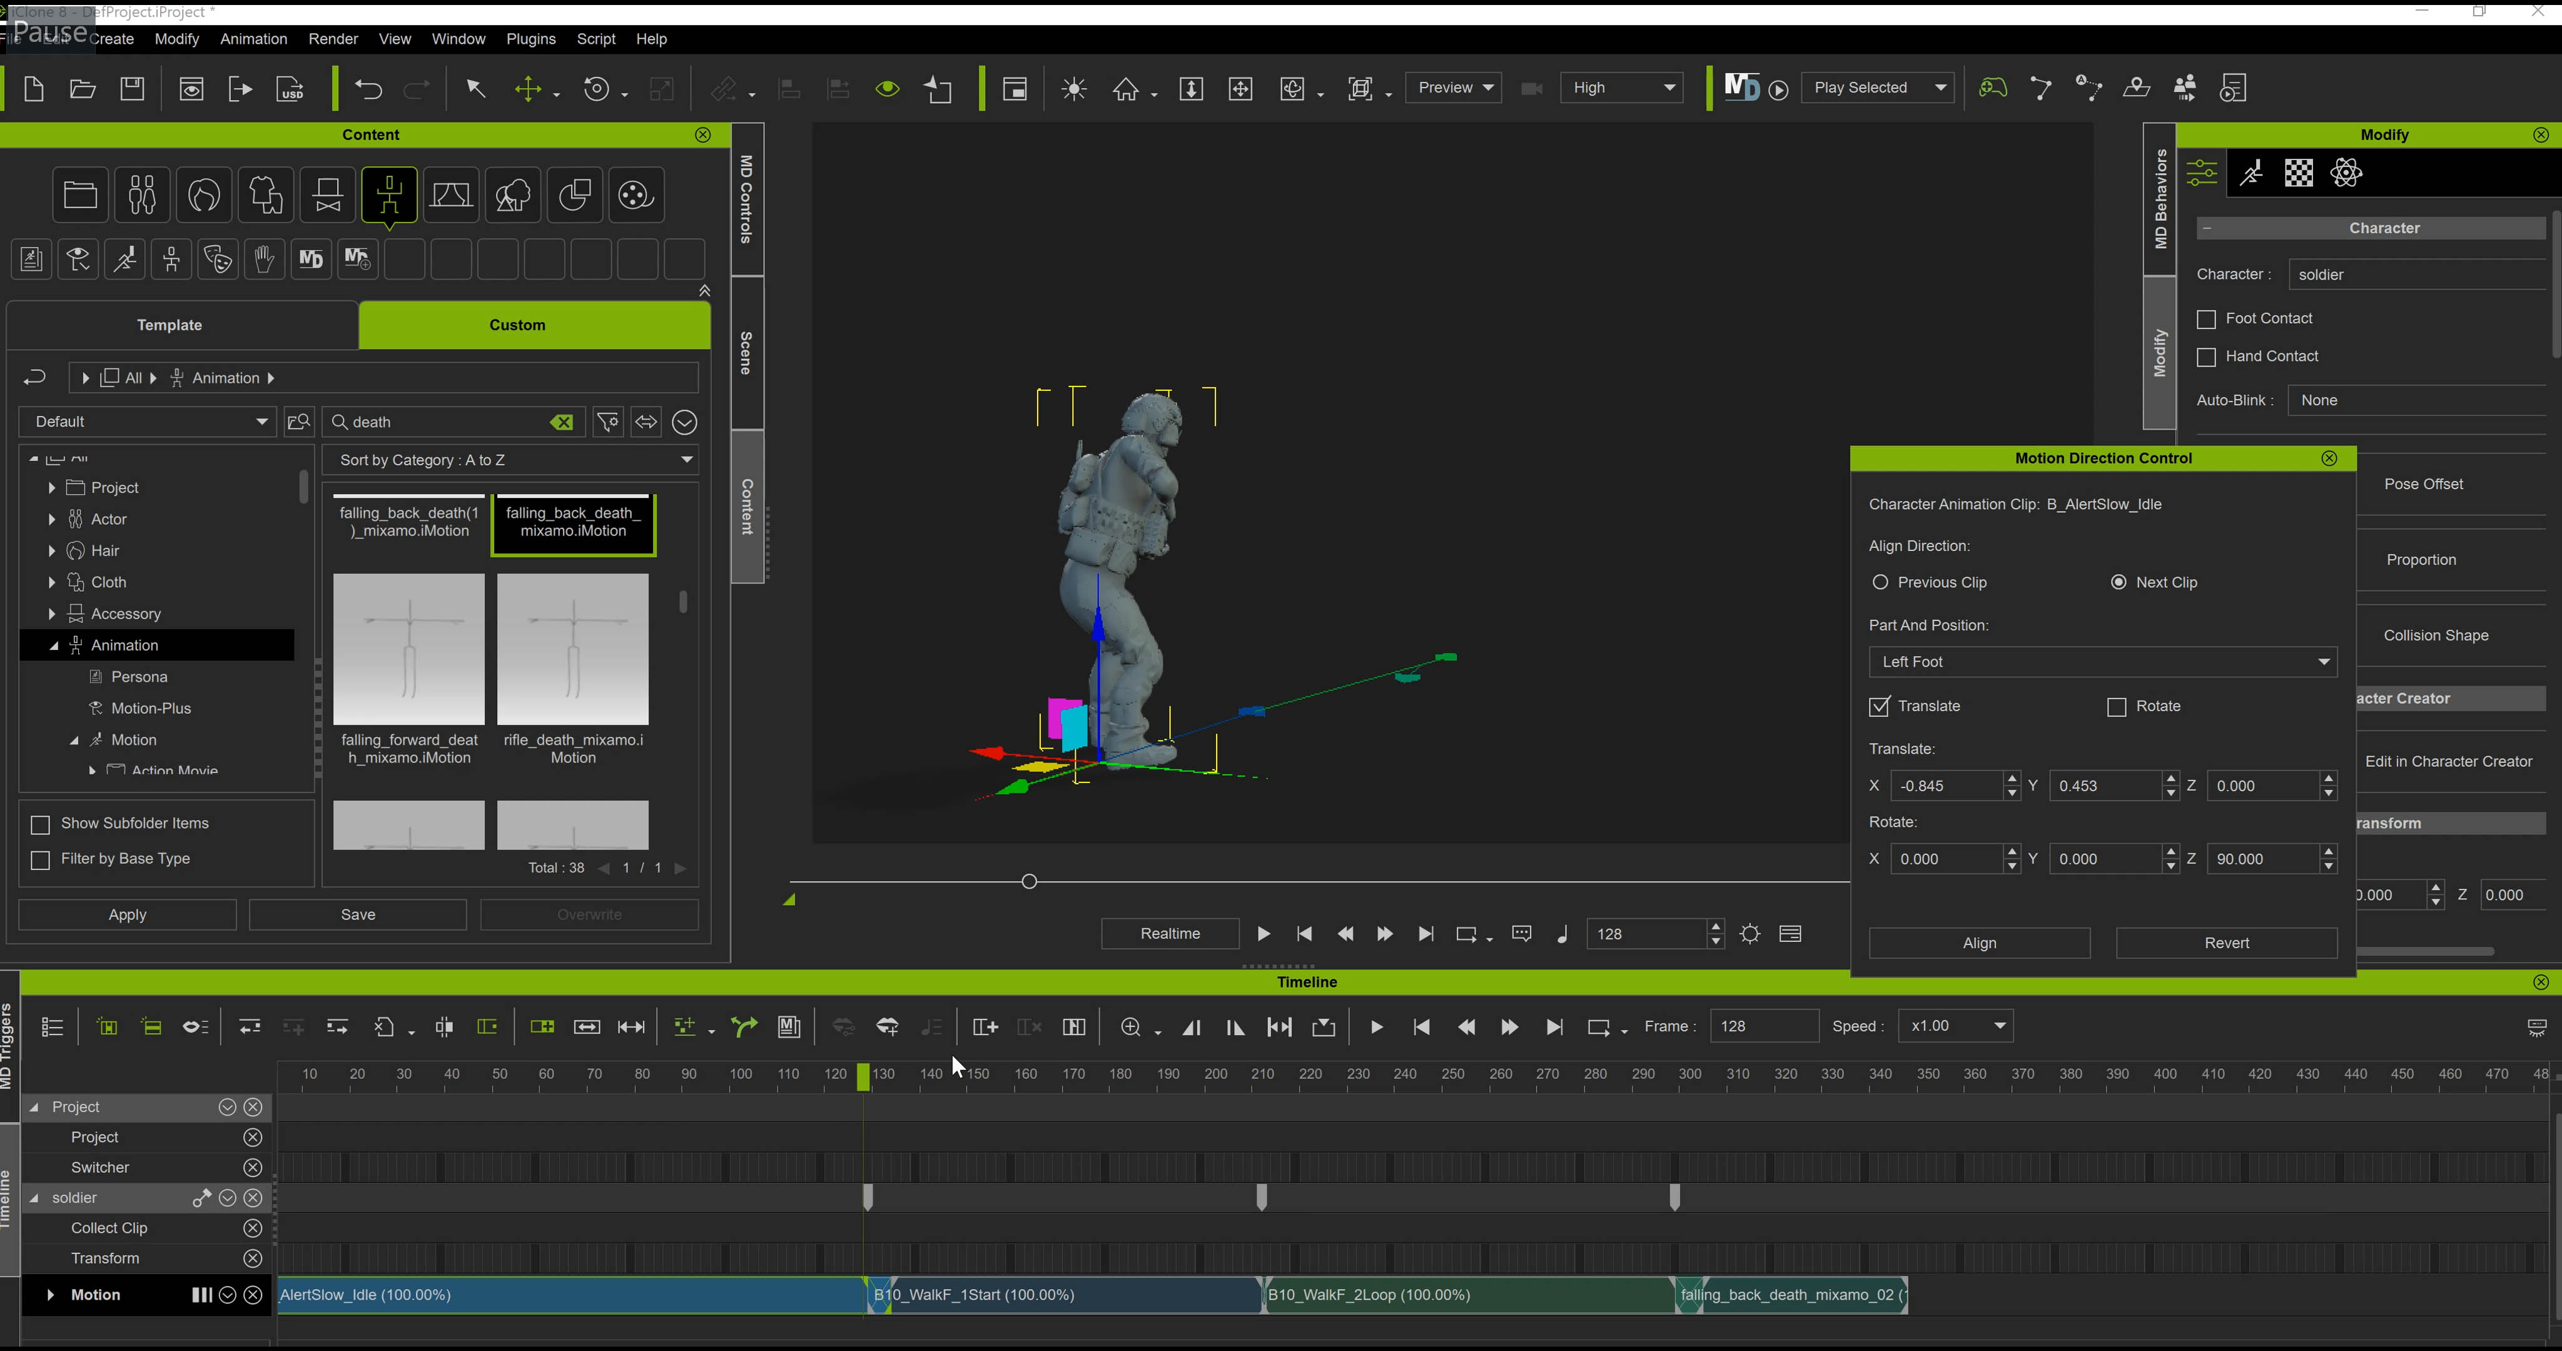Click the Save Project icon
This screenshot has height=1351, width=2562.
tap(132, 89)
